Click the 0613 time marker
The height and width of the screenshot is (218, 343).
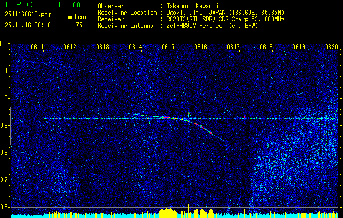coord(103,46)
